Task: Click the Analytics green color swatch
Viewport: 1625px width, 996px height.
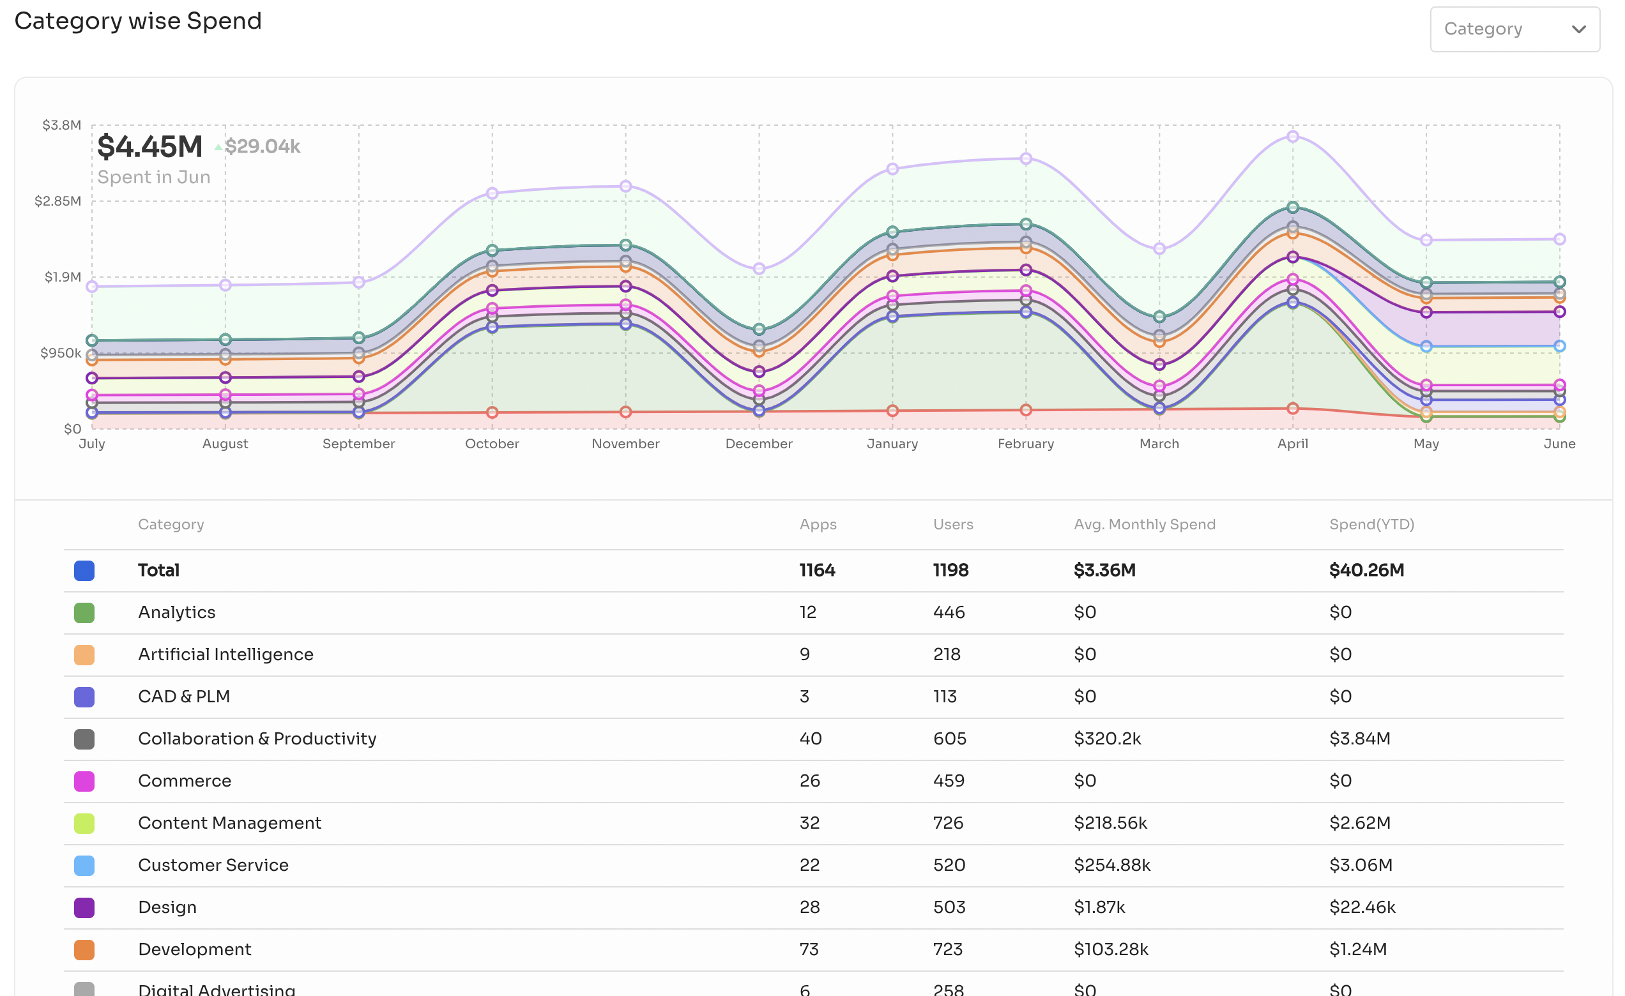Action: pos(84,613)
